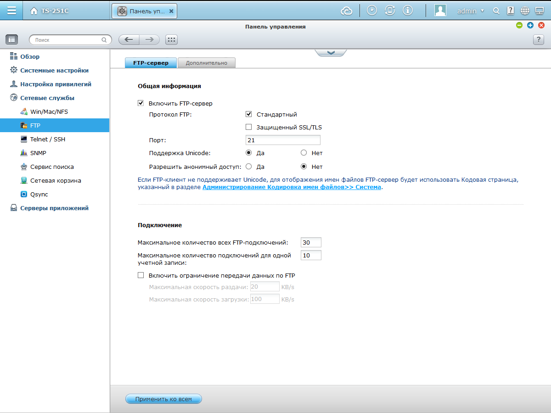Click the user avatar icon
This screenshot has width=551, height=413.
point(440,11)
